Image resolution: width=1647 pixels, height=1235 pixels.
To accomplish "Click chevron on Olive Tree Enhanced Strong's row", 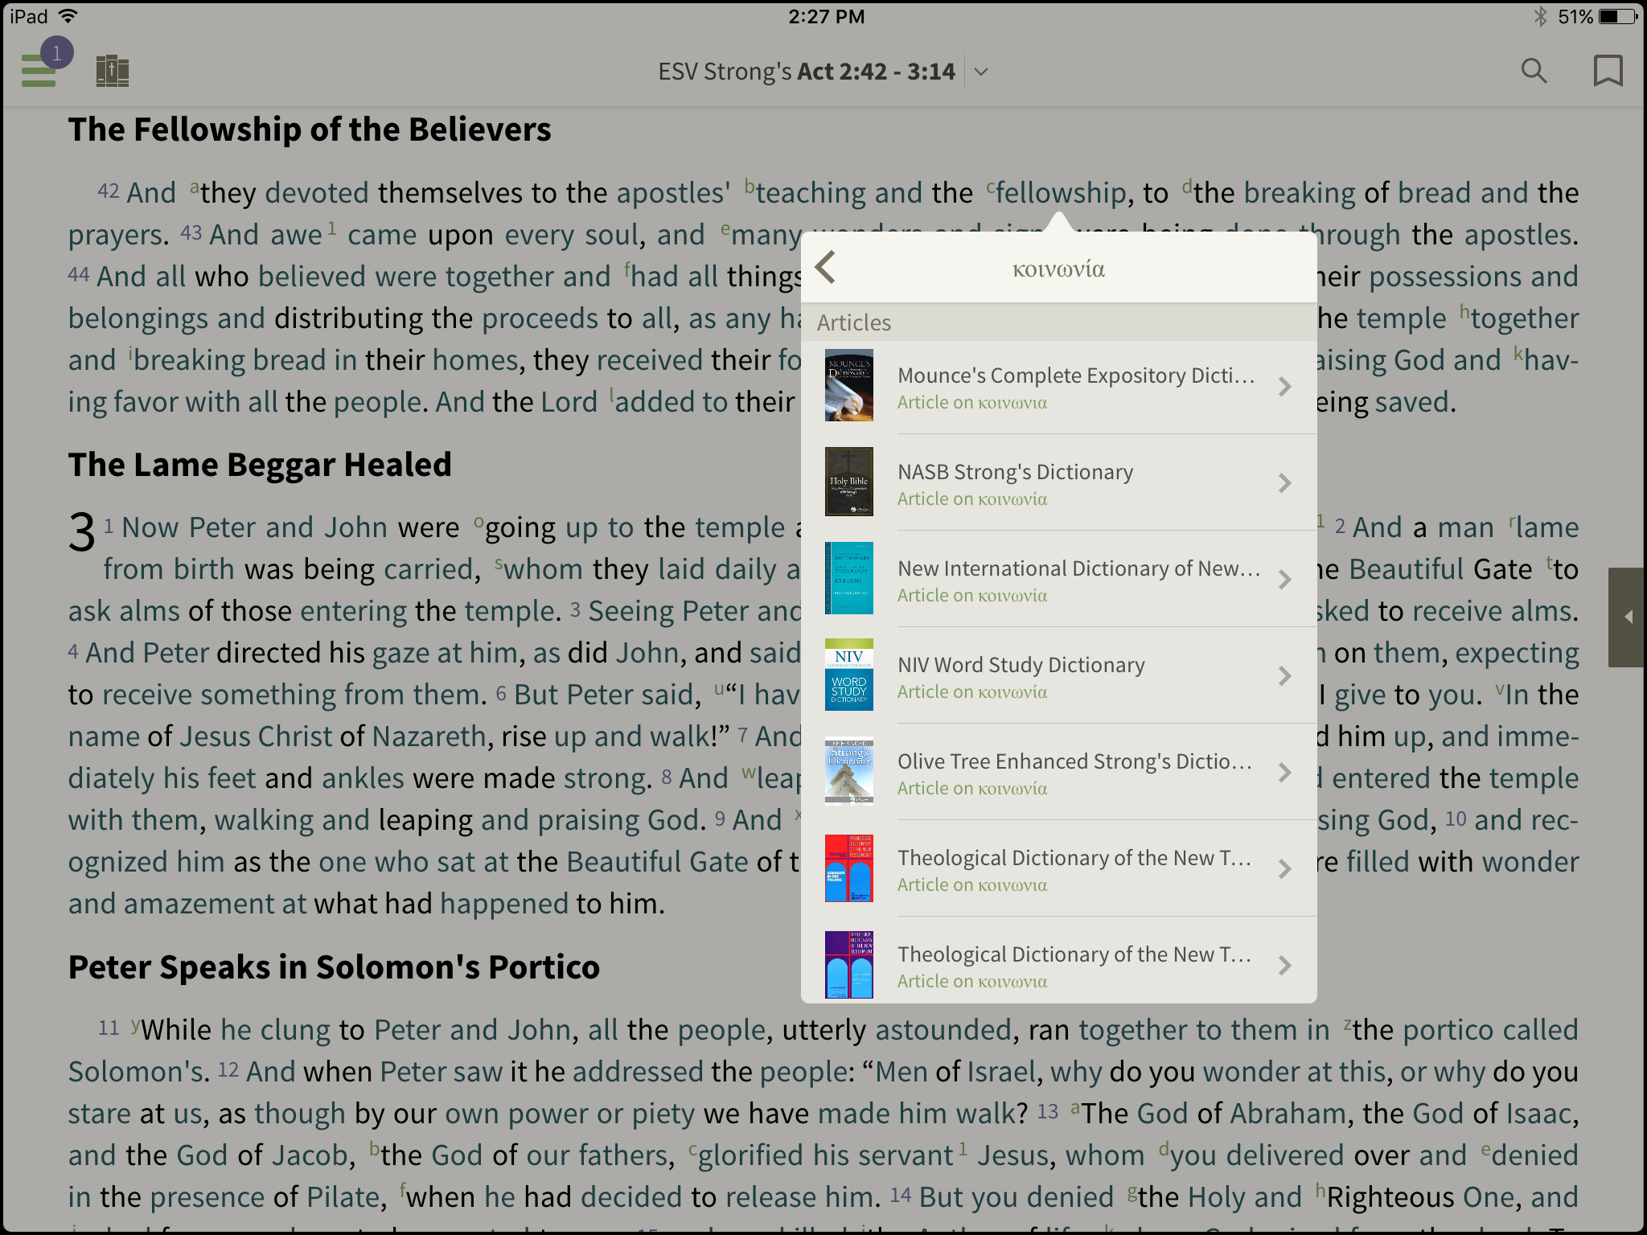I will click(1284, 773).
